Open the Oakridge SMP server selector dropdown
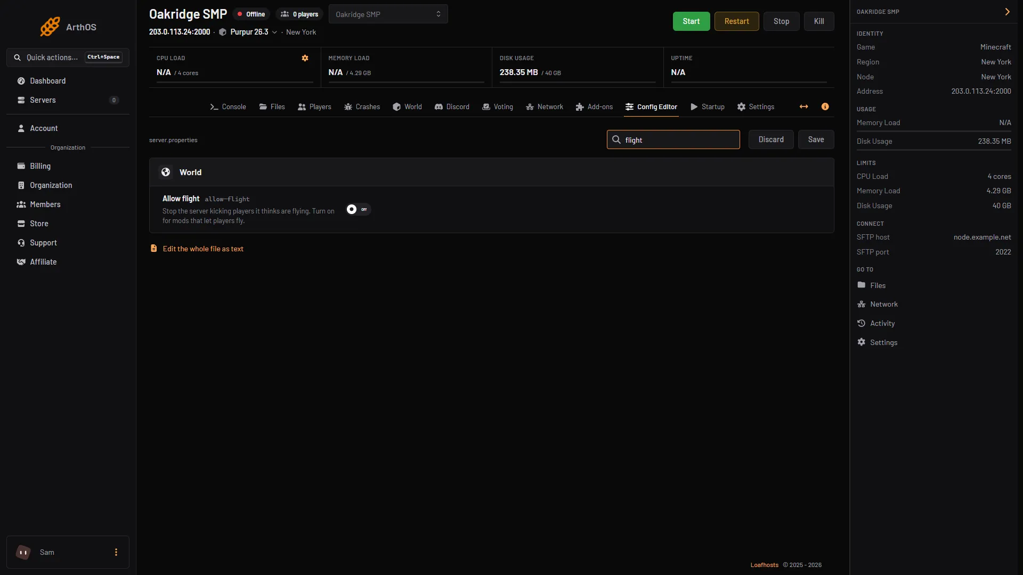Viewport: 1023px width, 575px height. tap(388, 14)
